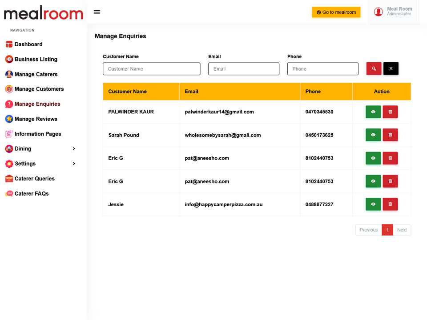Click the Manage Caterers sidebar icon
The width and height of the screenshot is (427, 320).
point(9,74)
